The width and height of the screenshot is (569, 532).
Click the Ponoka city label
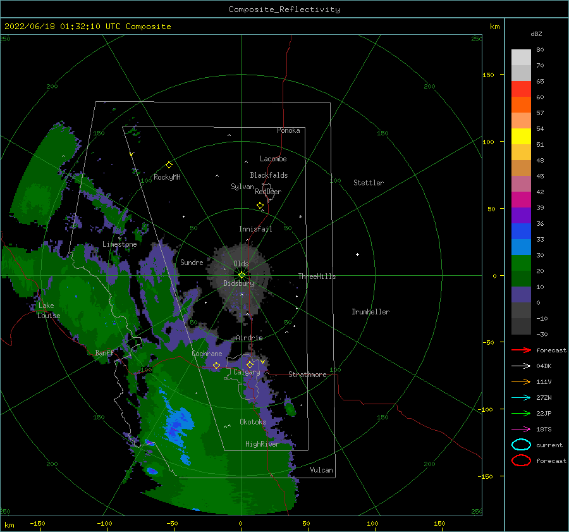[x=288, y=130]
